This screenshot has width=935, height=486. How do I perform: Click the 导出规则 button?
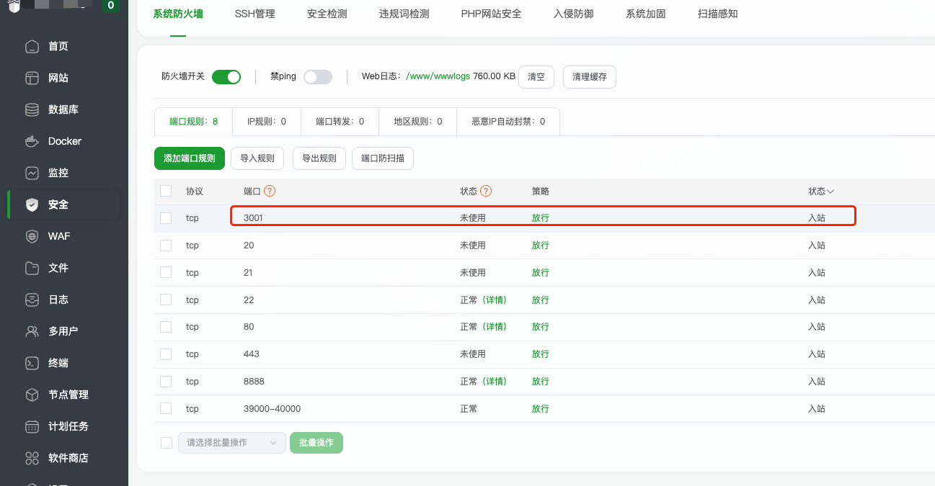[319, 158]
